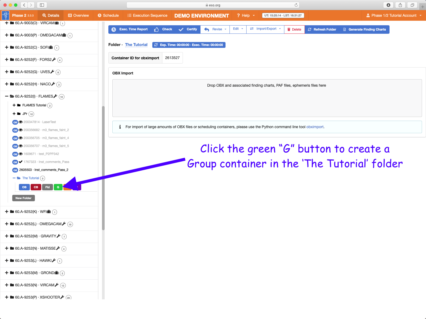Toggle eye icon on m3_flames_faint_2 OB
426x319 pixels.
(21, 130)
